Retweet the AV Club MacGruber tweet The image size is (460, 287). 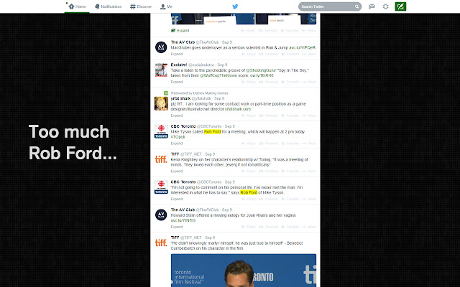268,54
